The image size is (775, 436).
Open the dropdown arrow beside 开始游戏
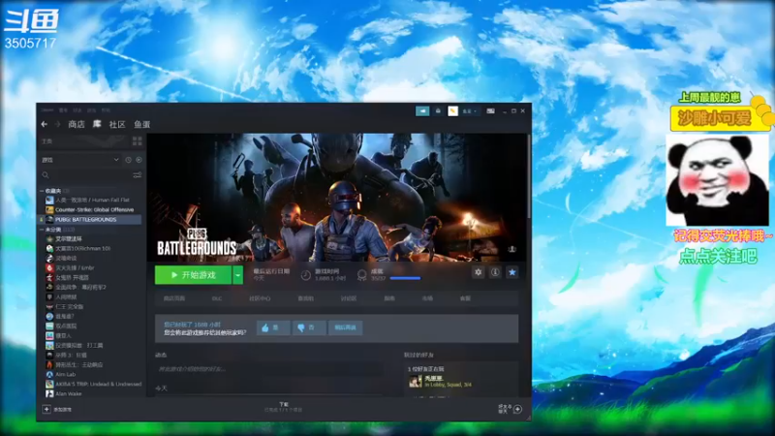237,275
